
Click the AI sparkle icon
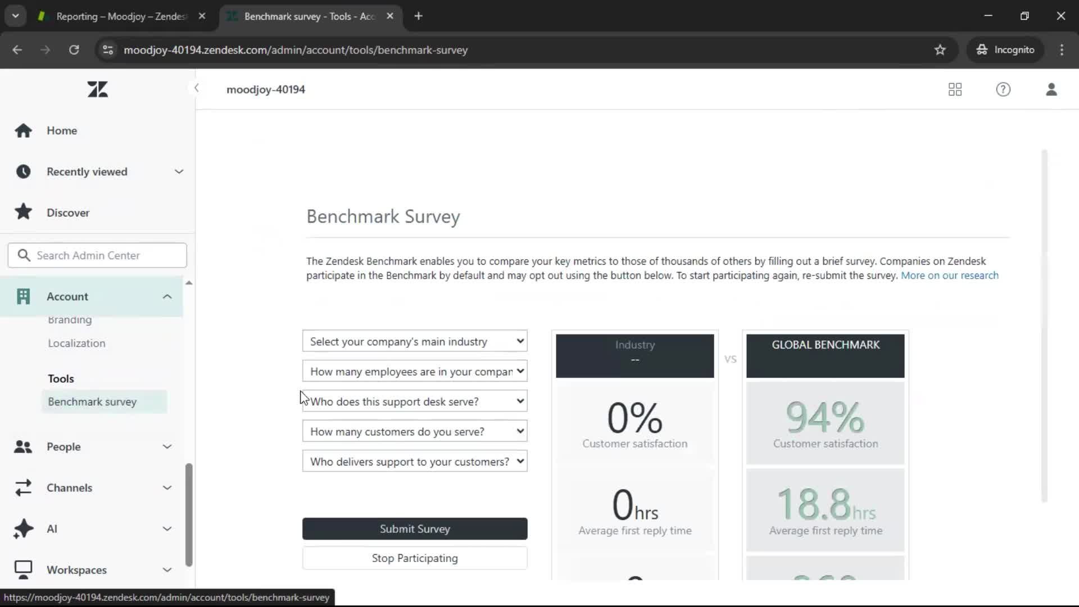pos(23,529)
